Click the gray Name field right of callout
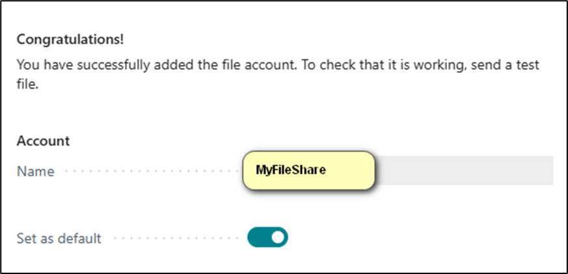Image resolution: width=568 pixels, height=274 pixels. (x=465, y=171)
